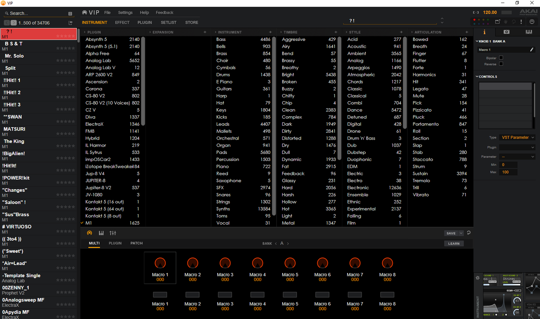Open the Settings menu
Screen dimensions: 540x319
click(x=125, y=13)
